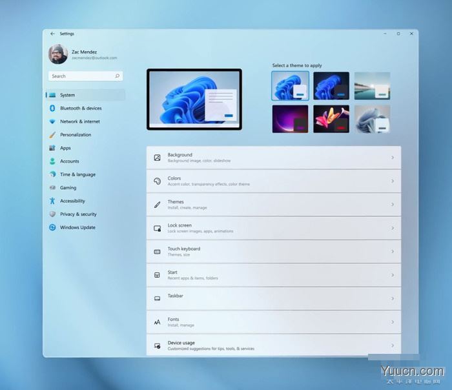Click the Background picture icon
Viewport: 452px width, 390px height.
pos(157,158)
